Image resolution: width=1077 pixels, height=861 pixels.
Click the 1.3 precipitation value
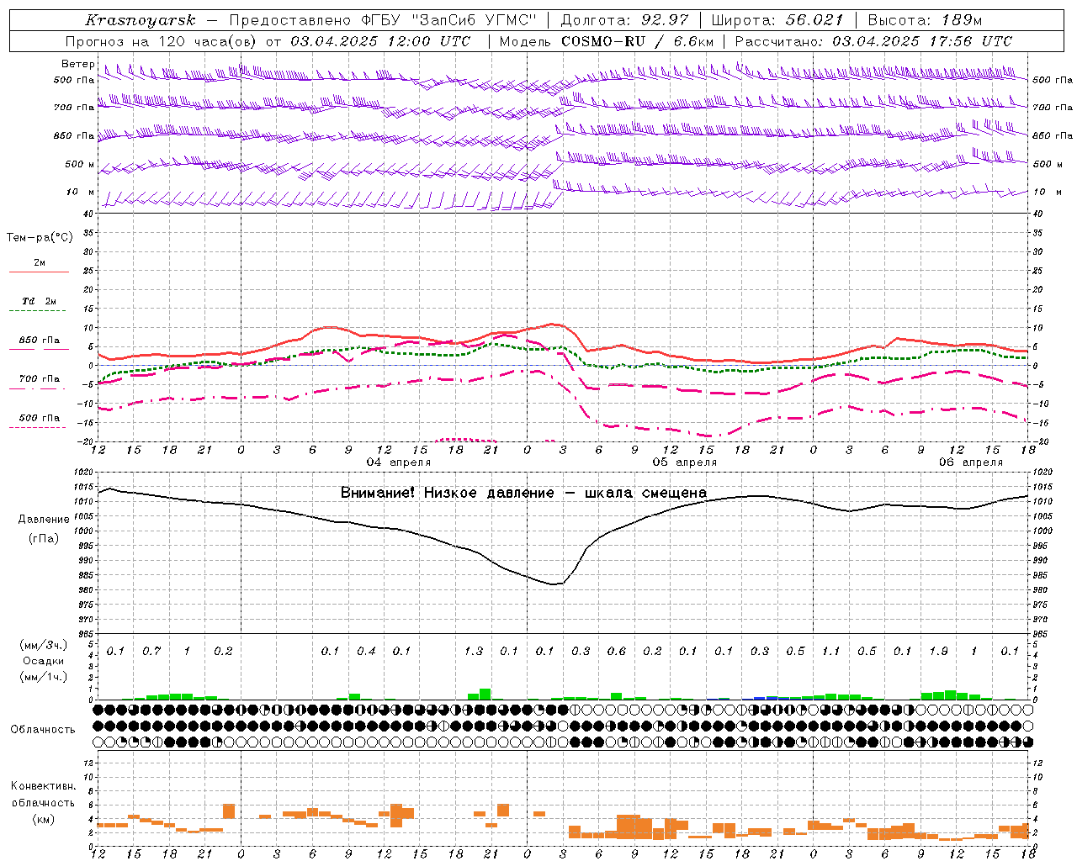click(x=474, y=651)
